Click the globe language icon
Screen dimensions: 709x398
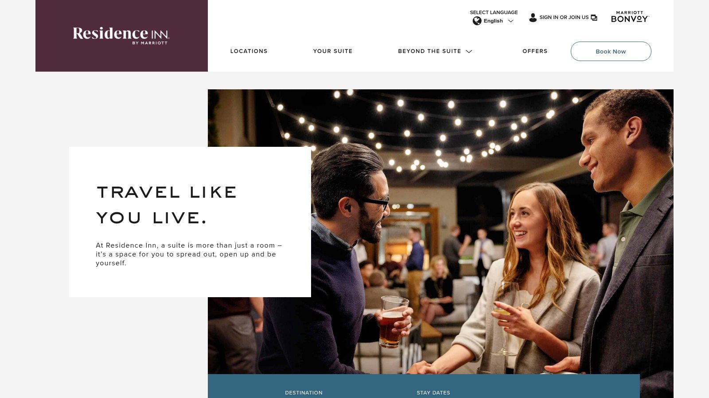coord(477,21)
